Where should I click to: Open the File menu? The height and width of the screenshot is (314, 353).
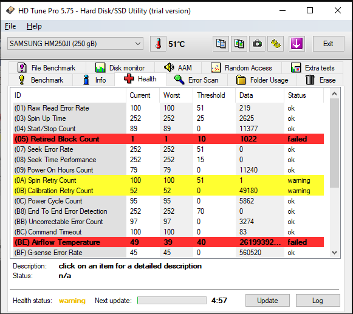coord(10,26)
